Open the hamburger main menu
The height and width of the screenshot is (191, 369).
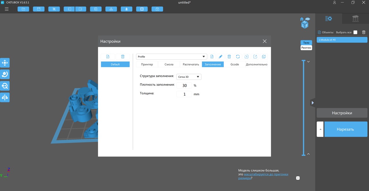[x=7, y=9]
